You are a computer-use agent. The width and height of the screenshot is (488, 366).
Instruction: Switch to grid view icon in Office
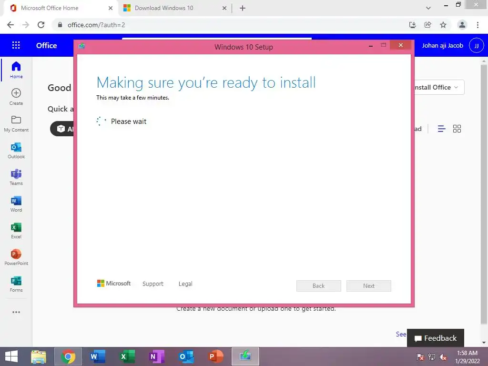457,129
